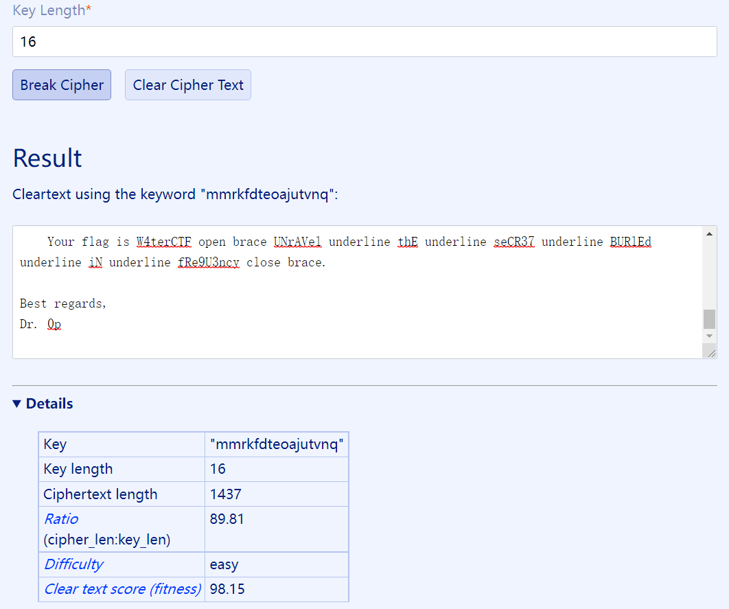
Task: Open the Difficulty link
Action: [x=73, y=564]
